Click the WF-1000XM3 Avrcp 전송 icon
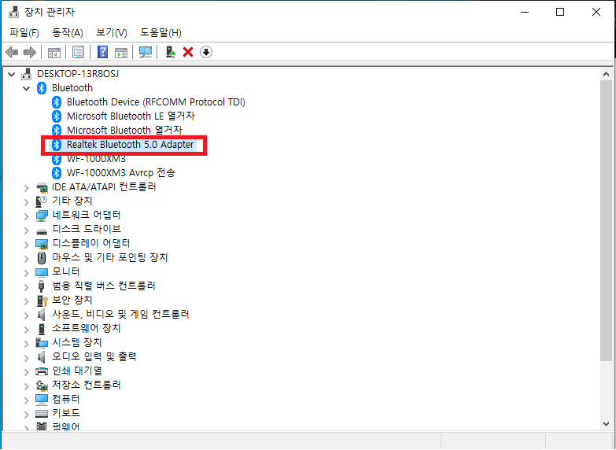The height and width of the screenshot is (450, 616). tap(57, 173)
